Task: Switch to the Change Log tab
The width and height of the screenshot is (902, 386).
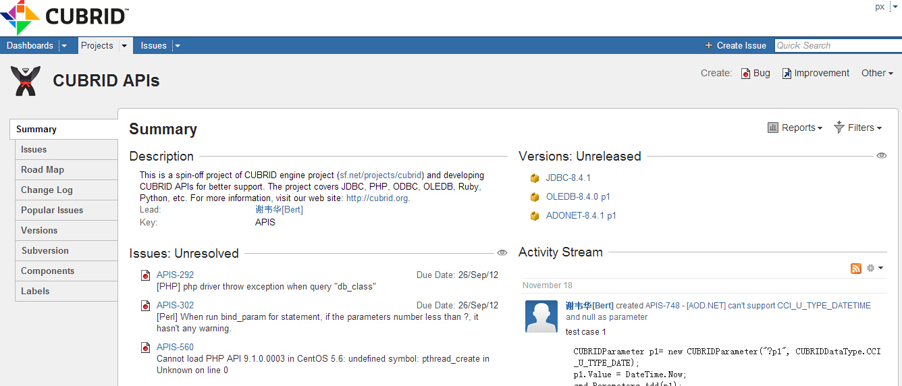Action: [66, 190]
